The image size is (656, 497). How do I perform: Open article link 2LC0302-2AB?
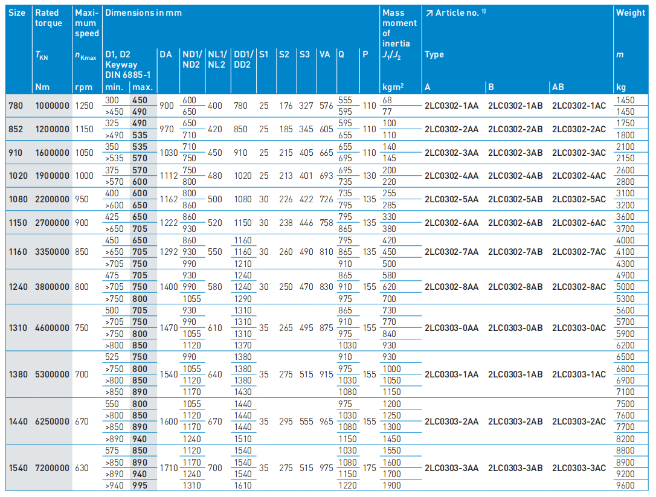click(515, 129)
